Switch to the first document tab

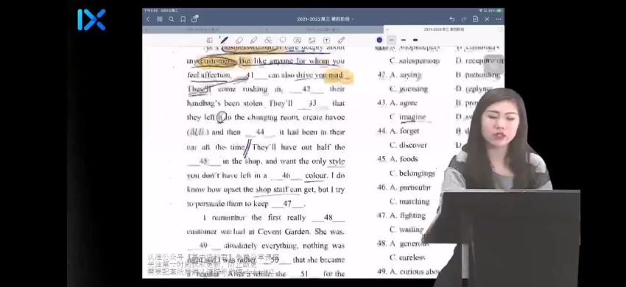point(203,29)
